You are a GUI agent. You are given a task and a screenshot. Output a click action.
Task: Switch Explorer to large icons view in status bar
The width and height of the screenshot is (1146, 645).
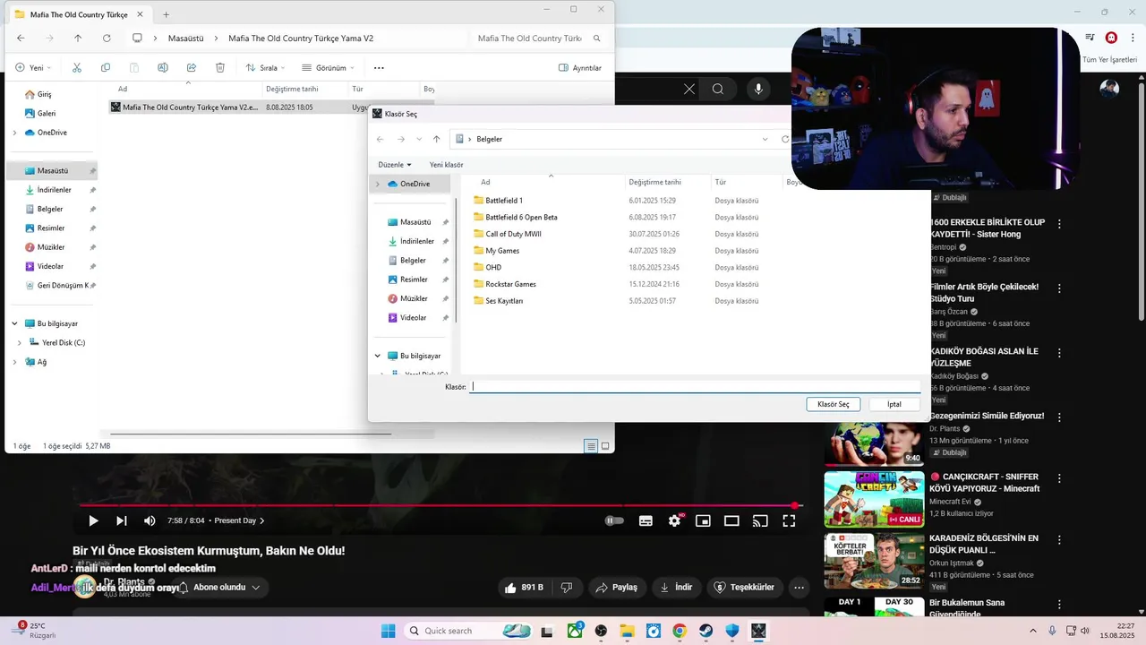coord(605,446)
